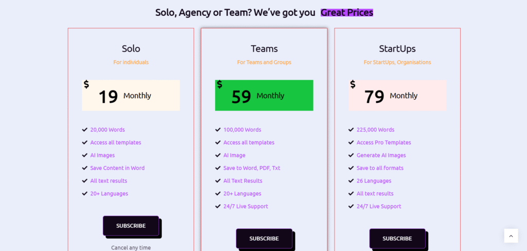Click the green 59 Monthly price box

pos(264,95)
